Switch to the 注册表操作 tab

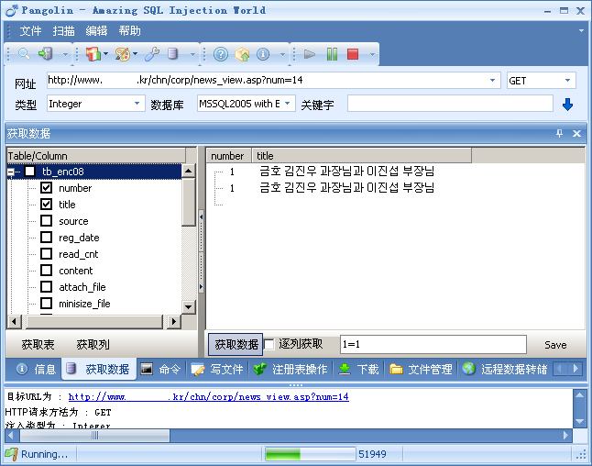click(x=290, y=369)
